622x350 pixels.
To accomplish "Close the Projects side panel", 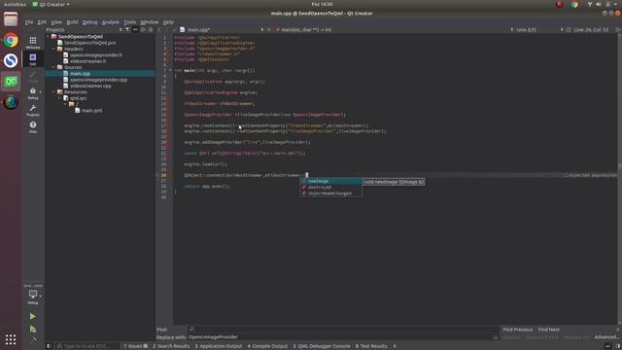I will 151,30.
